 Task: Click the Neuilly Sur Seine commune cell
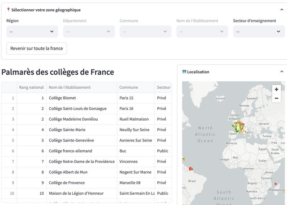[136, 130]
